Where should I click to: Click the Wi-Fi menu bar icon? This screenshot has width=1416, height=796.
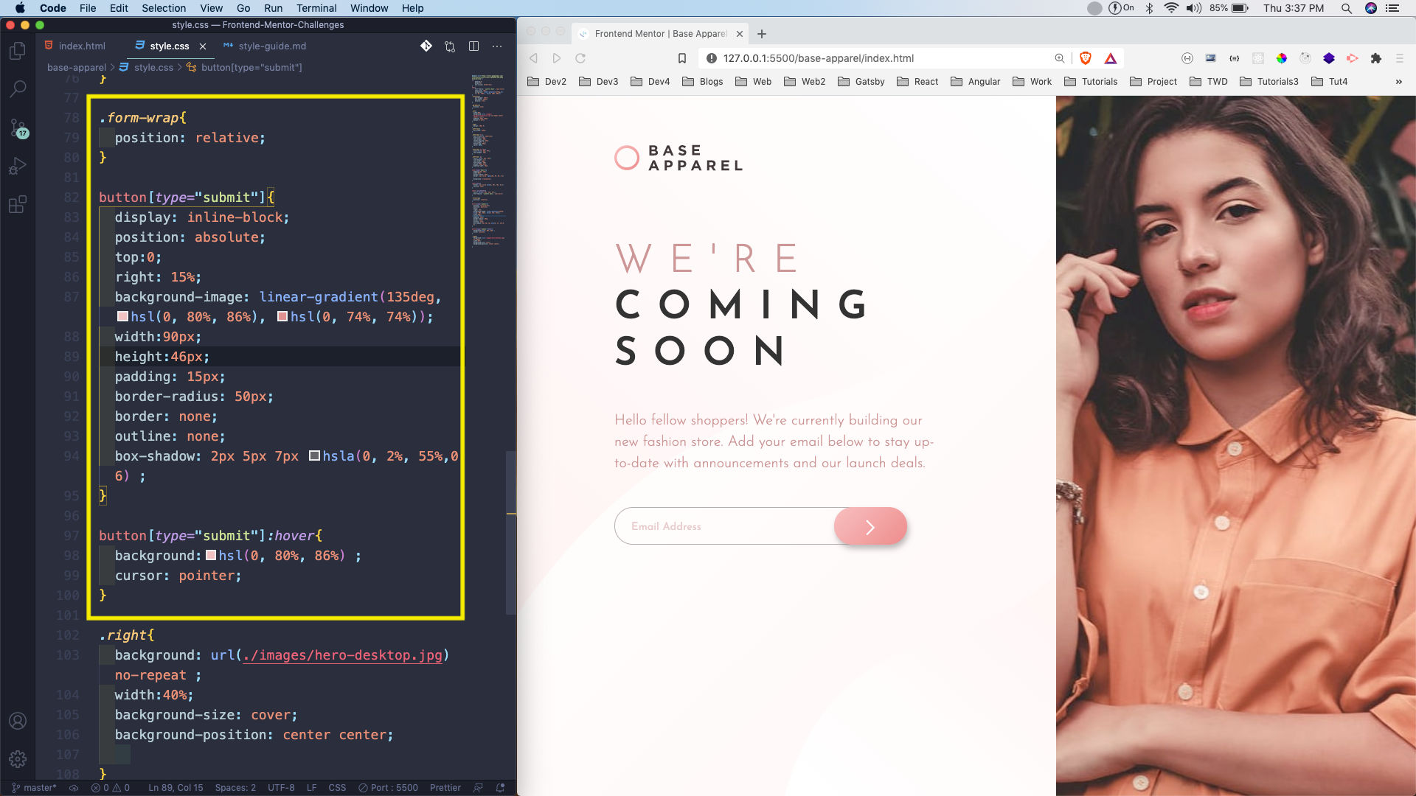(1171, 8)
